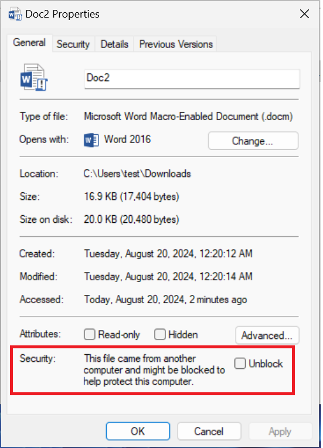This screenshot has width=323, height=448.
Task: Switch to the Security tab
Action: [73, 45]
